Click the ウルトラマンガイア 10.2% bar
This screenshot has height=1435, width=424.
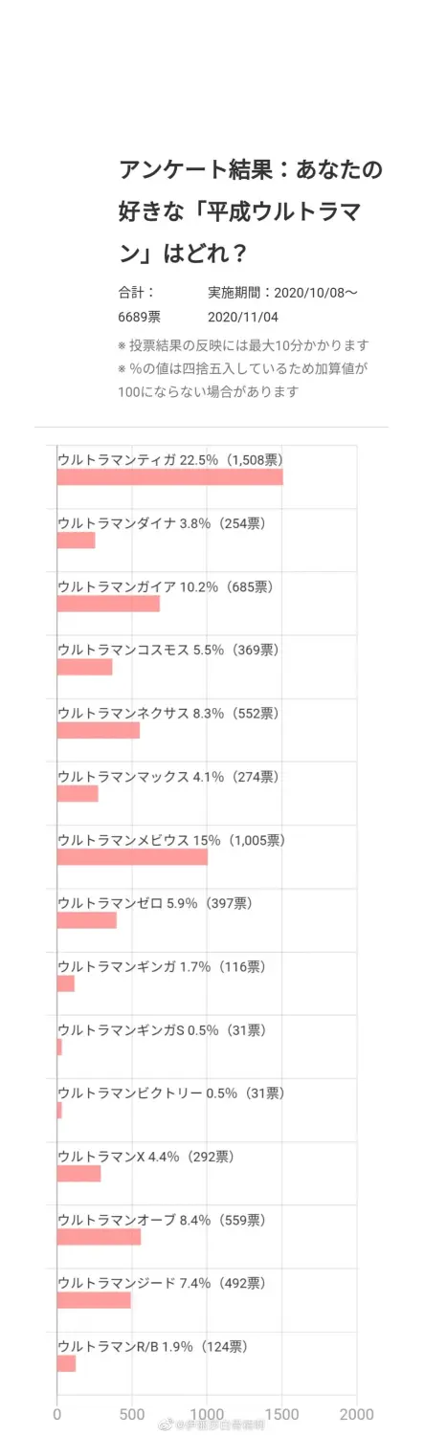coord(108,604)
